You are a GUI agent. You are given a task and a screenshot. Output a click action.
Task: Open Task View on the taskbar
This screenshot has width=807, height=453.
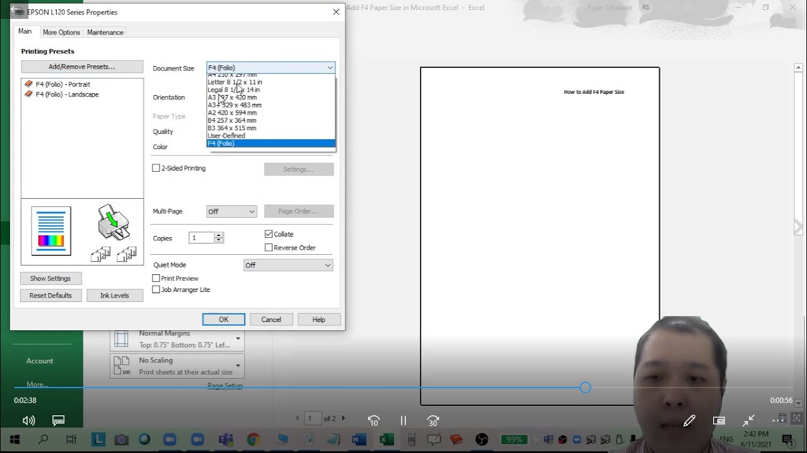coord(71,439)
